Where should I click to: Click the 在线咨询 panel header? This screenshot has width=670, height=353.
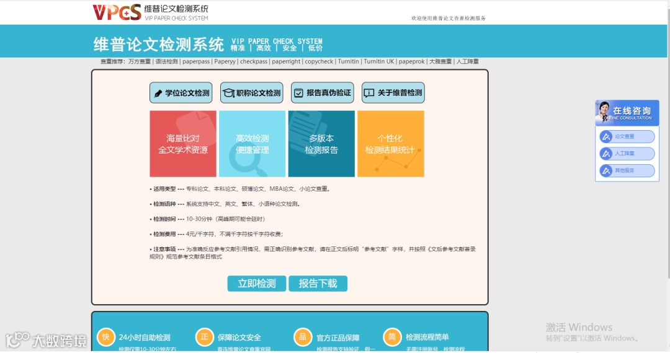pos(627,113)
